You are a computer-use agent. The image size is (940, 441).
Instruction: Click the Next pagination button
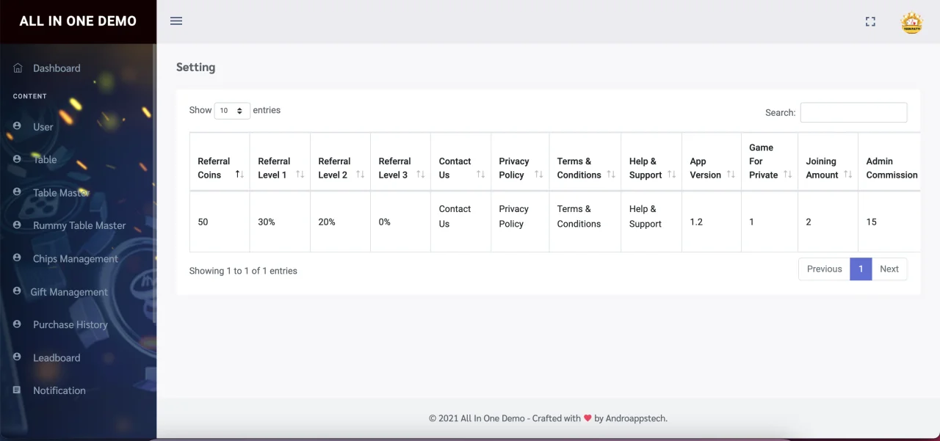[889, 269]
